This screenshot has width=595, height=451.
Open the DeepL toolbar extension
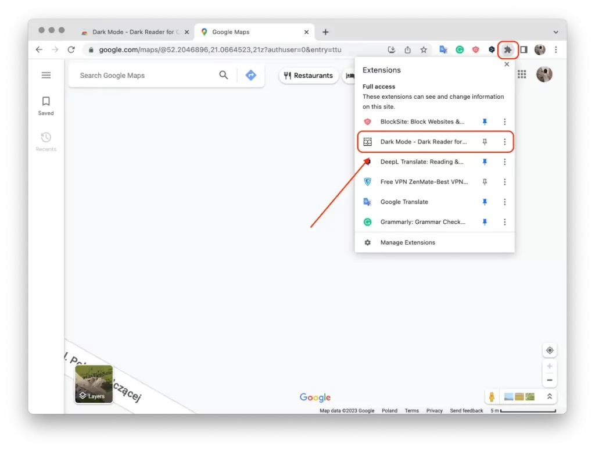pyautogui.click(x=492, y=50)
